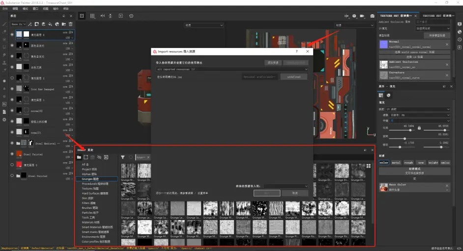This screenshot has height=251, width=463.
Task: Toggle mirror symmetry icon in viewport toolbar
Action: point(102,16)
